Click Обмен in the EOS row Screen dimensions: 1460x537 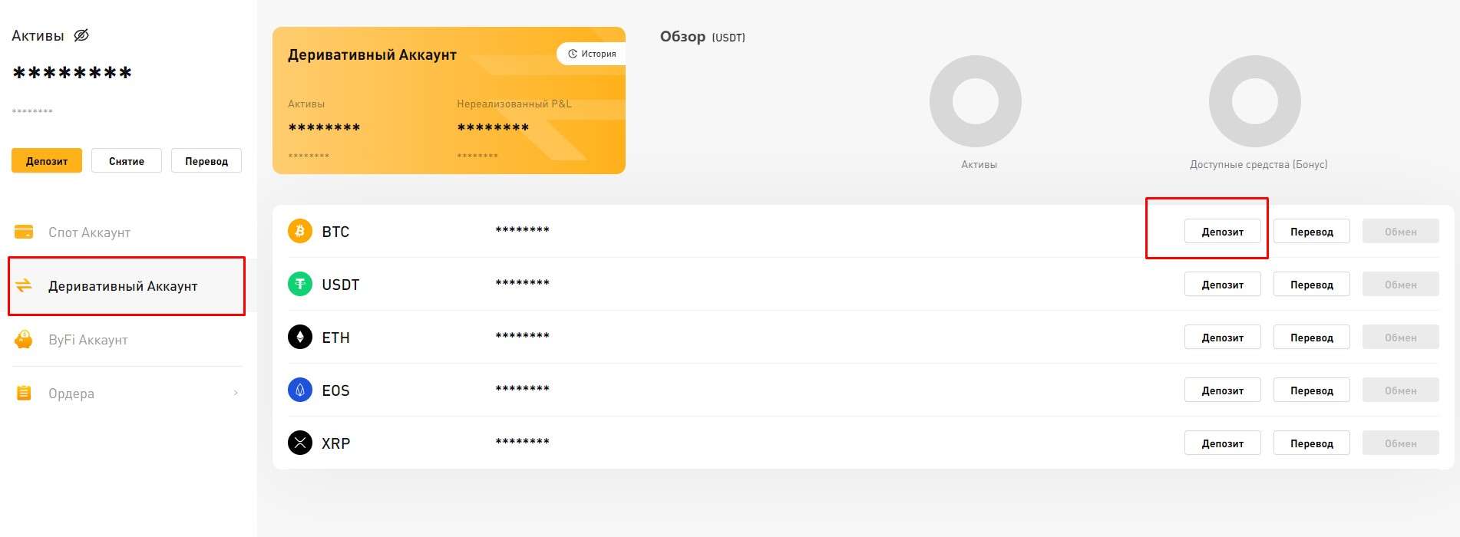pos(1401,390)
